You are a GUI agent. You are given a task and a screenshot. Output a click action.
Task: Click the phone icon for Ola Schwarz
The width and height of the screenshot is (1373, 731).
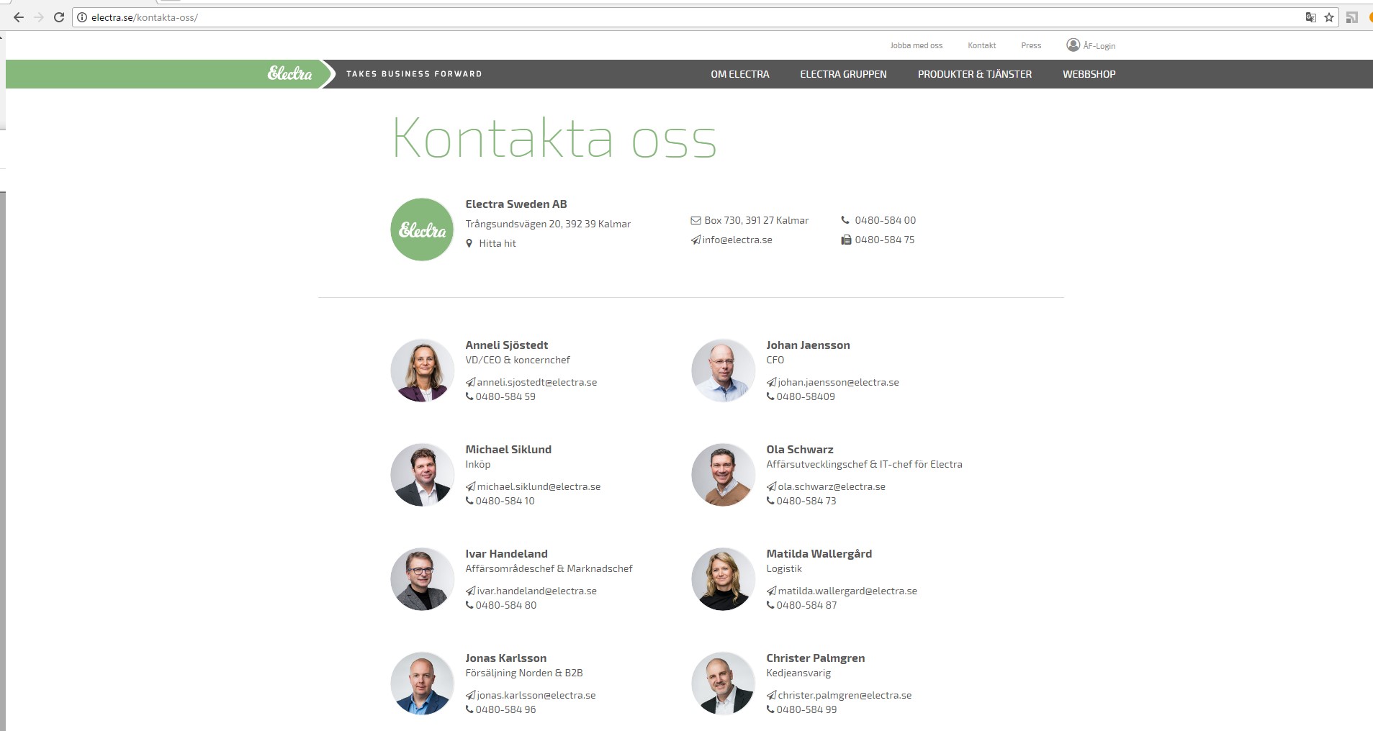[770, 501]
